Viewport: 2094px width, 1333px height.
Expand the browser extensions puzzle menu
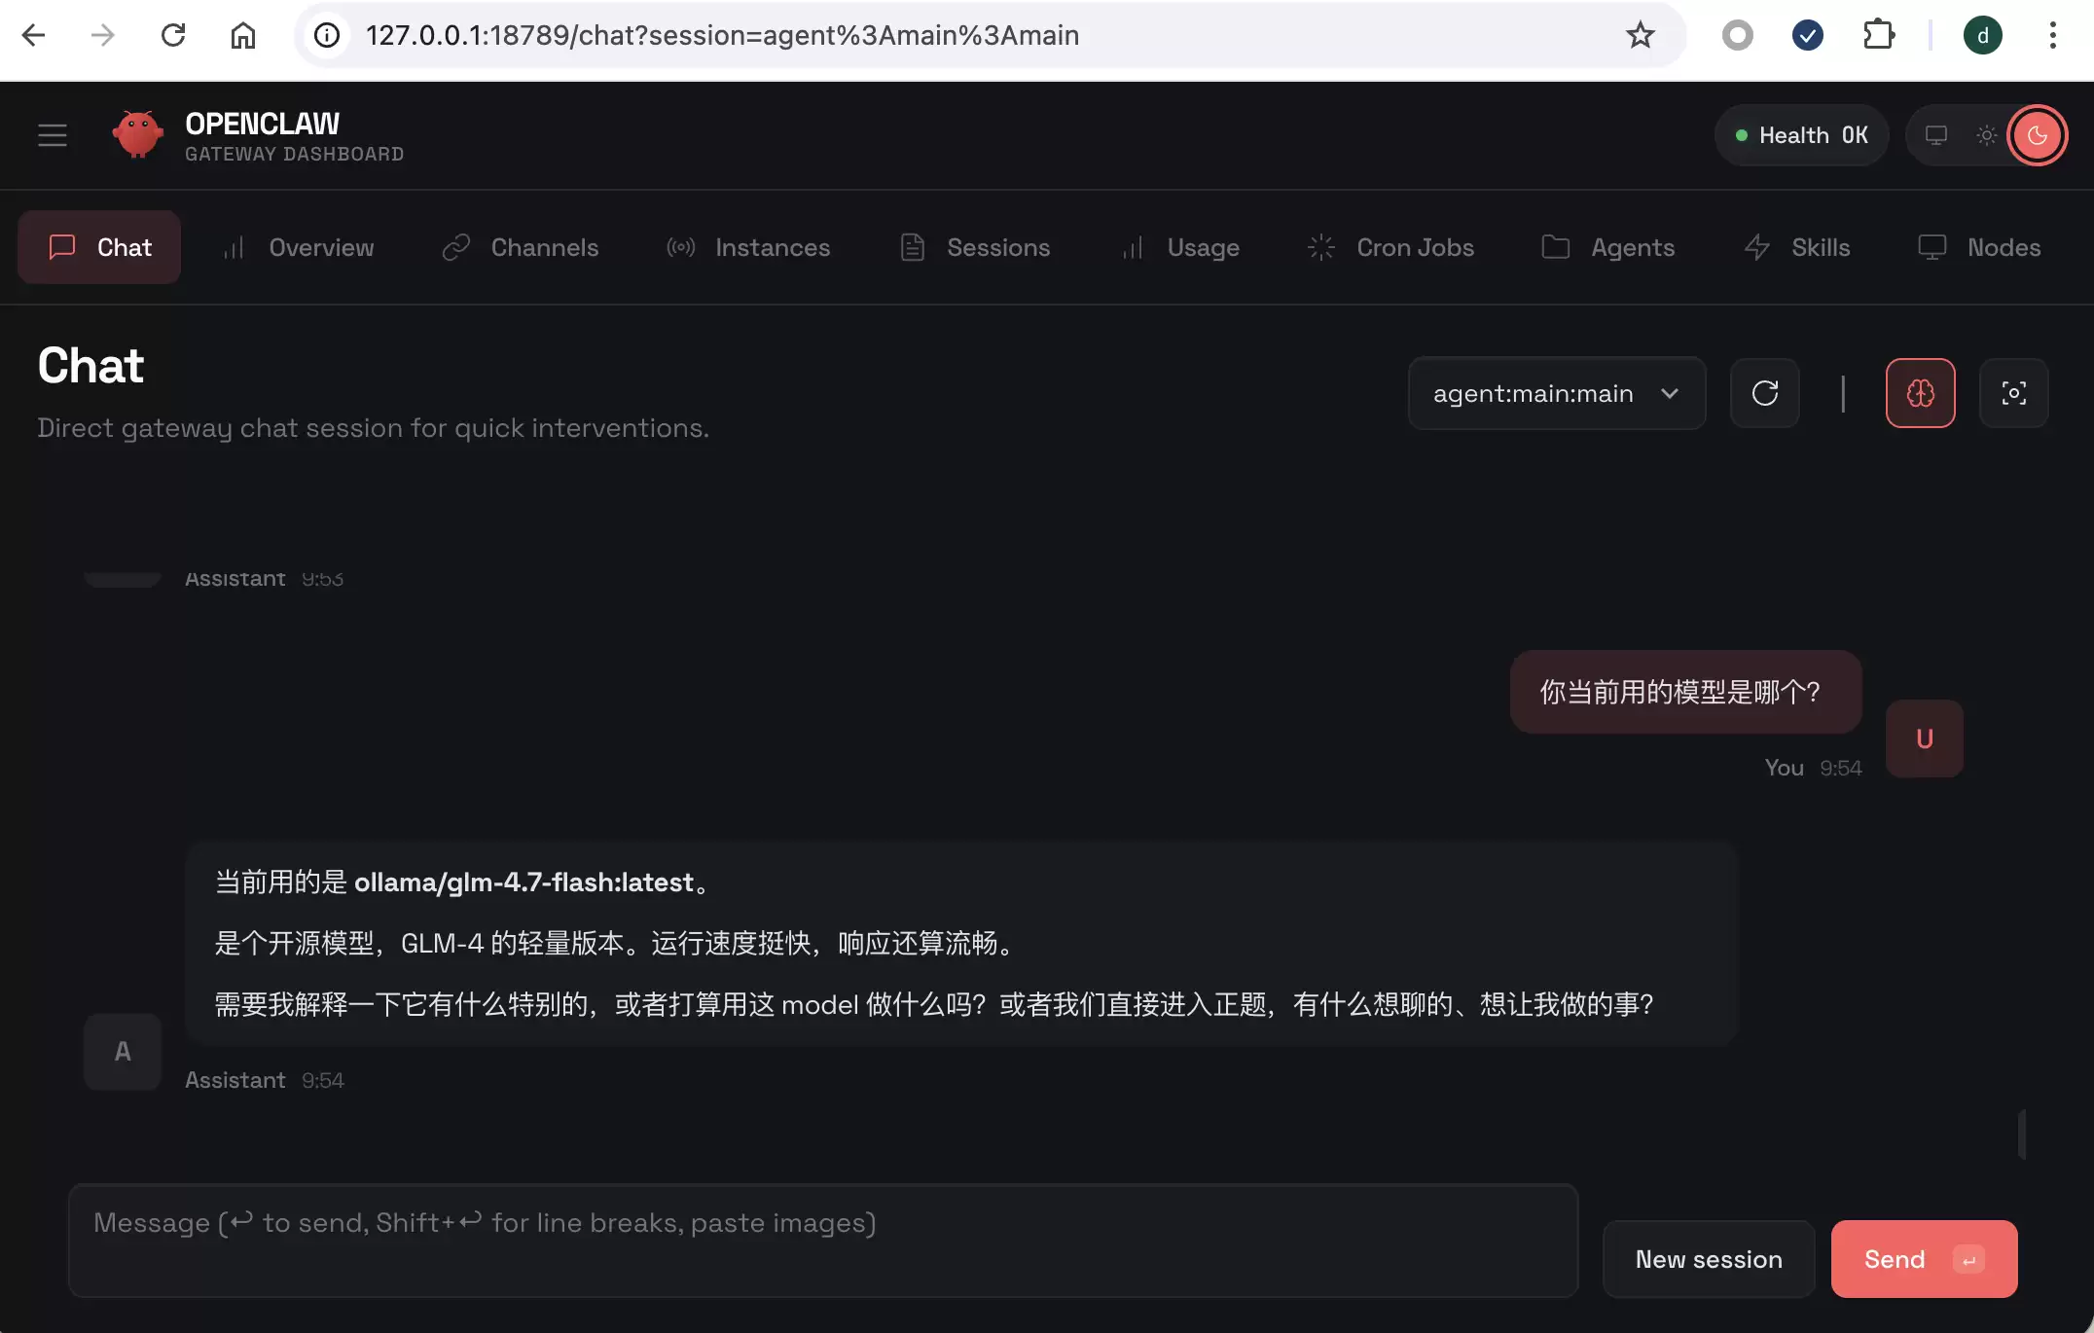(x=1880, y=35)
